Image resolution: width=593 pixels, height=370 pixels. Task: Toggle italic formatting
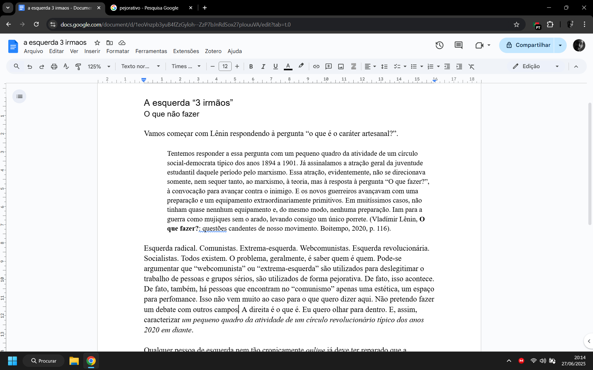(263, 66)
